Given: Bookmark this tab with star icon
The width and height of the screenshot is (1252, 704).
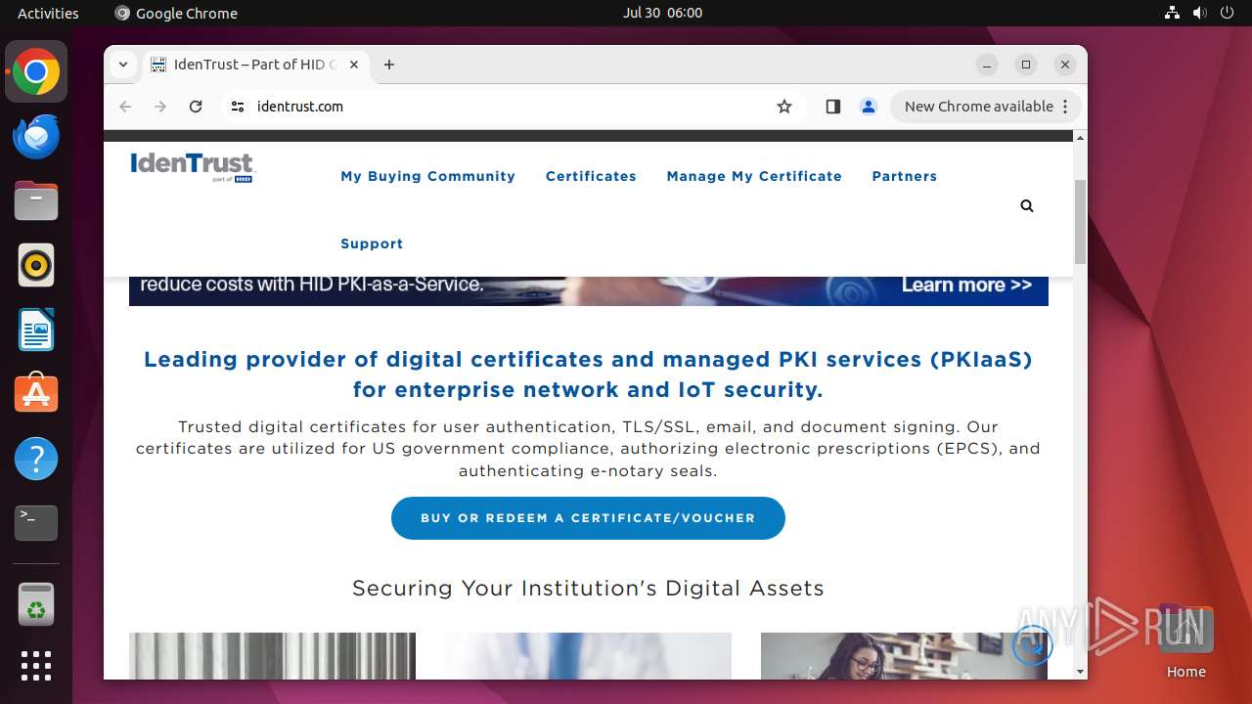Looking at the screenshot, I should (x=784, y=107).
